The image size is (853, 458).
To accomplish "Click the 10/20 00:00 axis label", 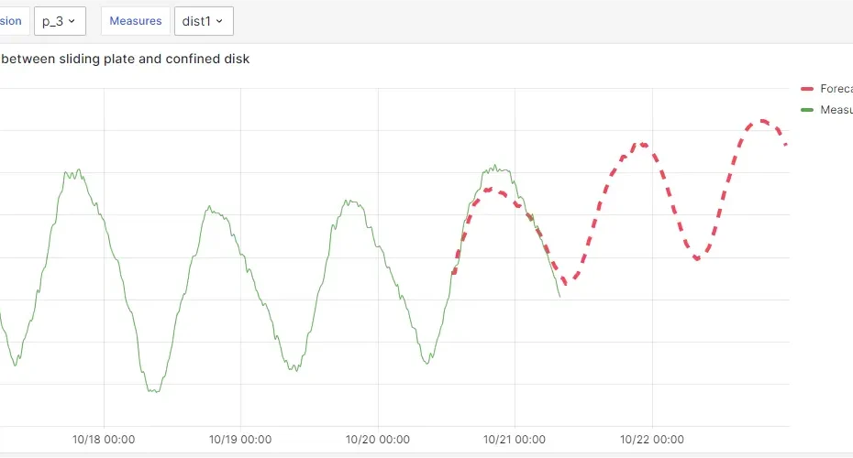I will (378, 440).
